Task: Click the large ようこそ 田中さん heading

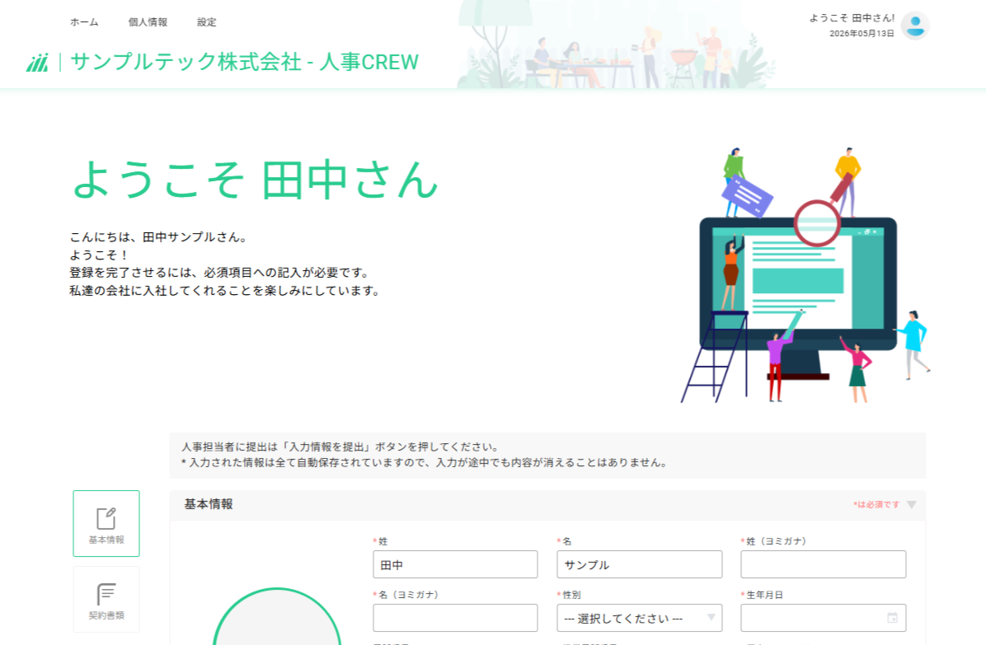Action: tap(256, 180)
